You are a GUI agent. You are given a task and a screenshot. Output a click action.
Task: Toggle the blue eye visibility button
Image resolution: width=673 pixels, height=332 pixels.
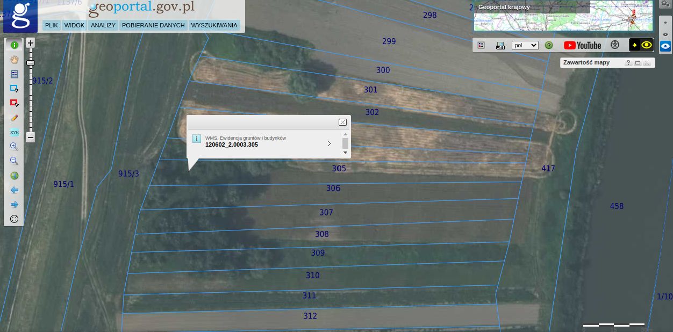click(665, 46)
